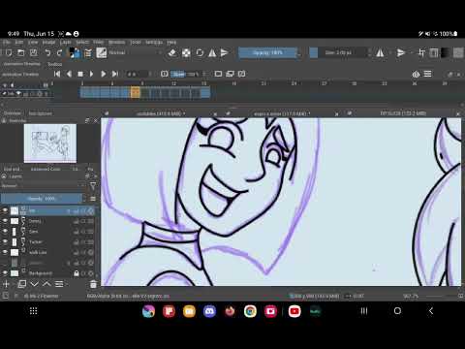The image size is (465, 349).
Task: Toggle eraser mode
Action: [x=172, y=52]
